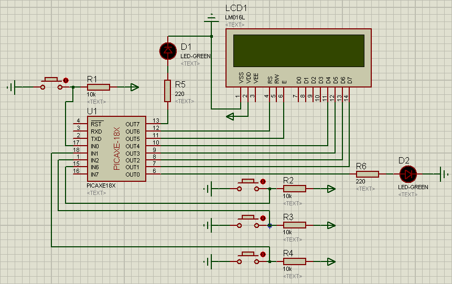Click LED-GREEN text below D2
The height and width of the screenshot is (284, 452).
pyautogui.click(x=413, y=187)
